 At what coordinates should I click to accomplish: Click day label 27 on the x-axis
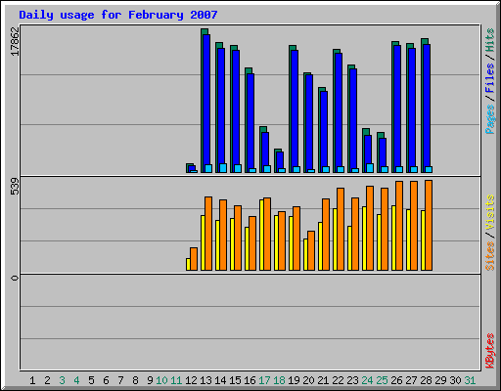point(411,380)
